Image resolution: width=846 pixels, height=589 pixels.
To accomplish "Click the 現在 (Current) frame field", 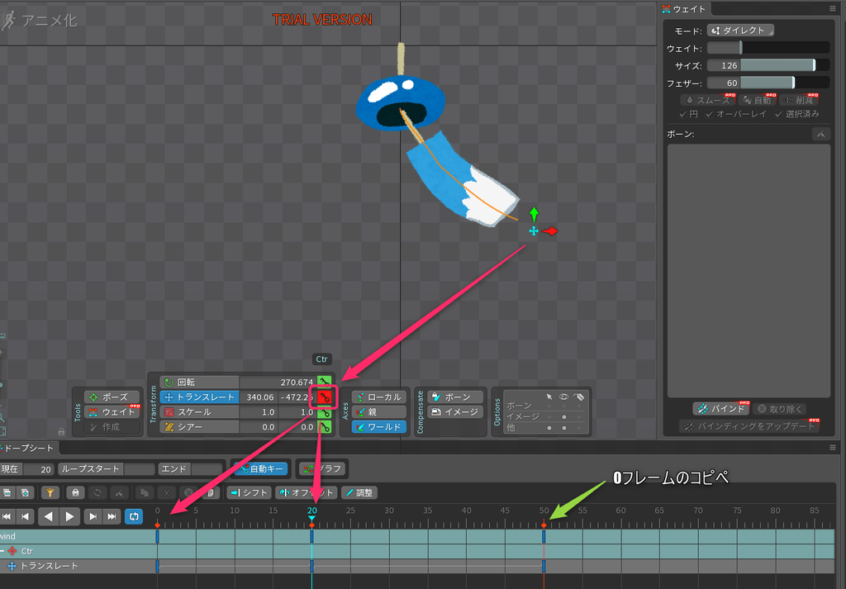I will (x=38, y=469).
